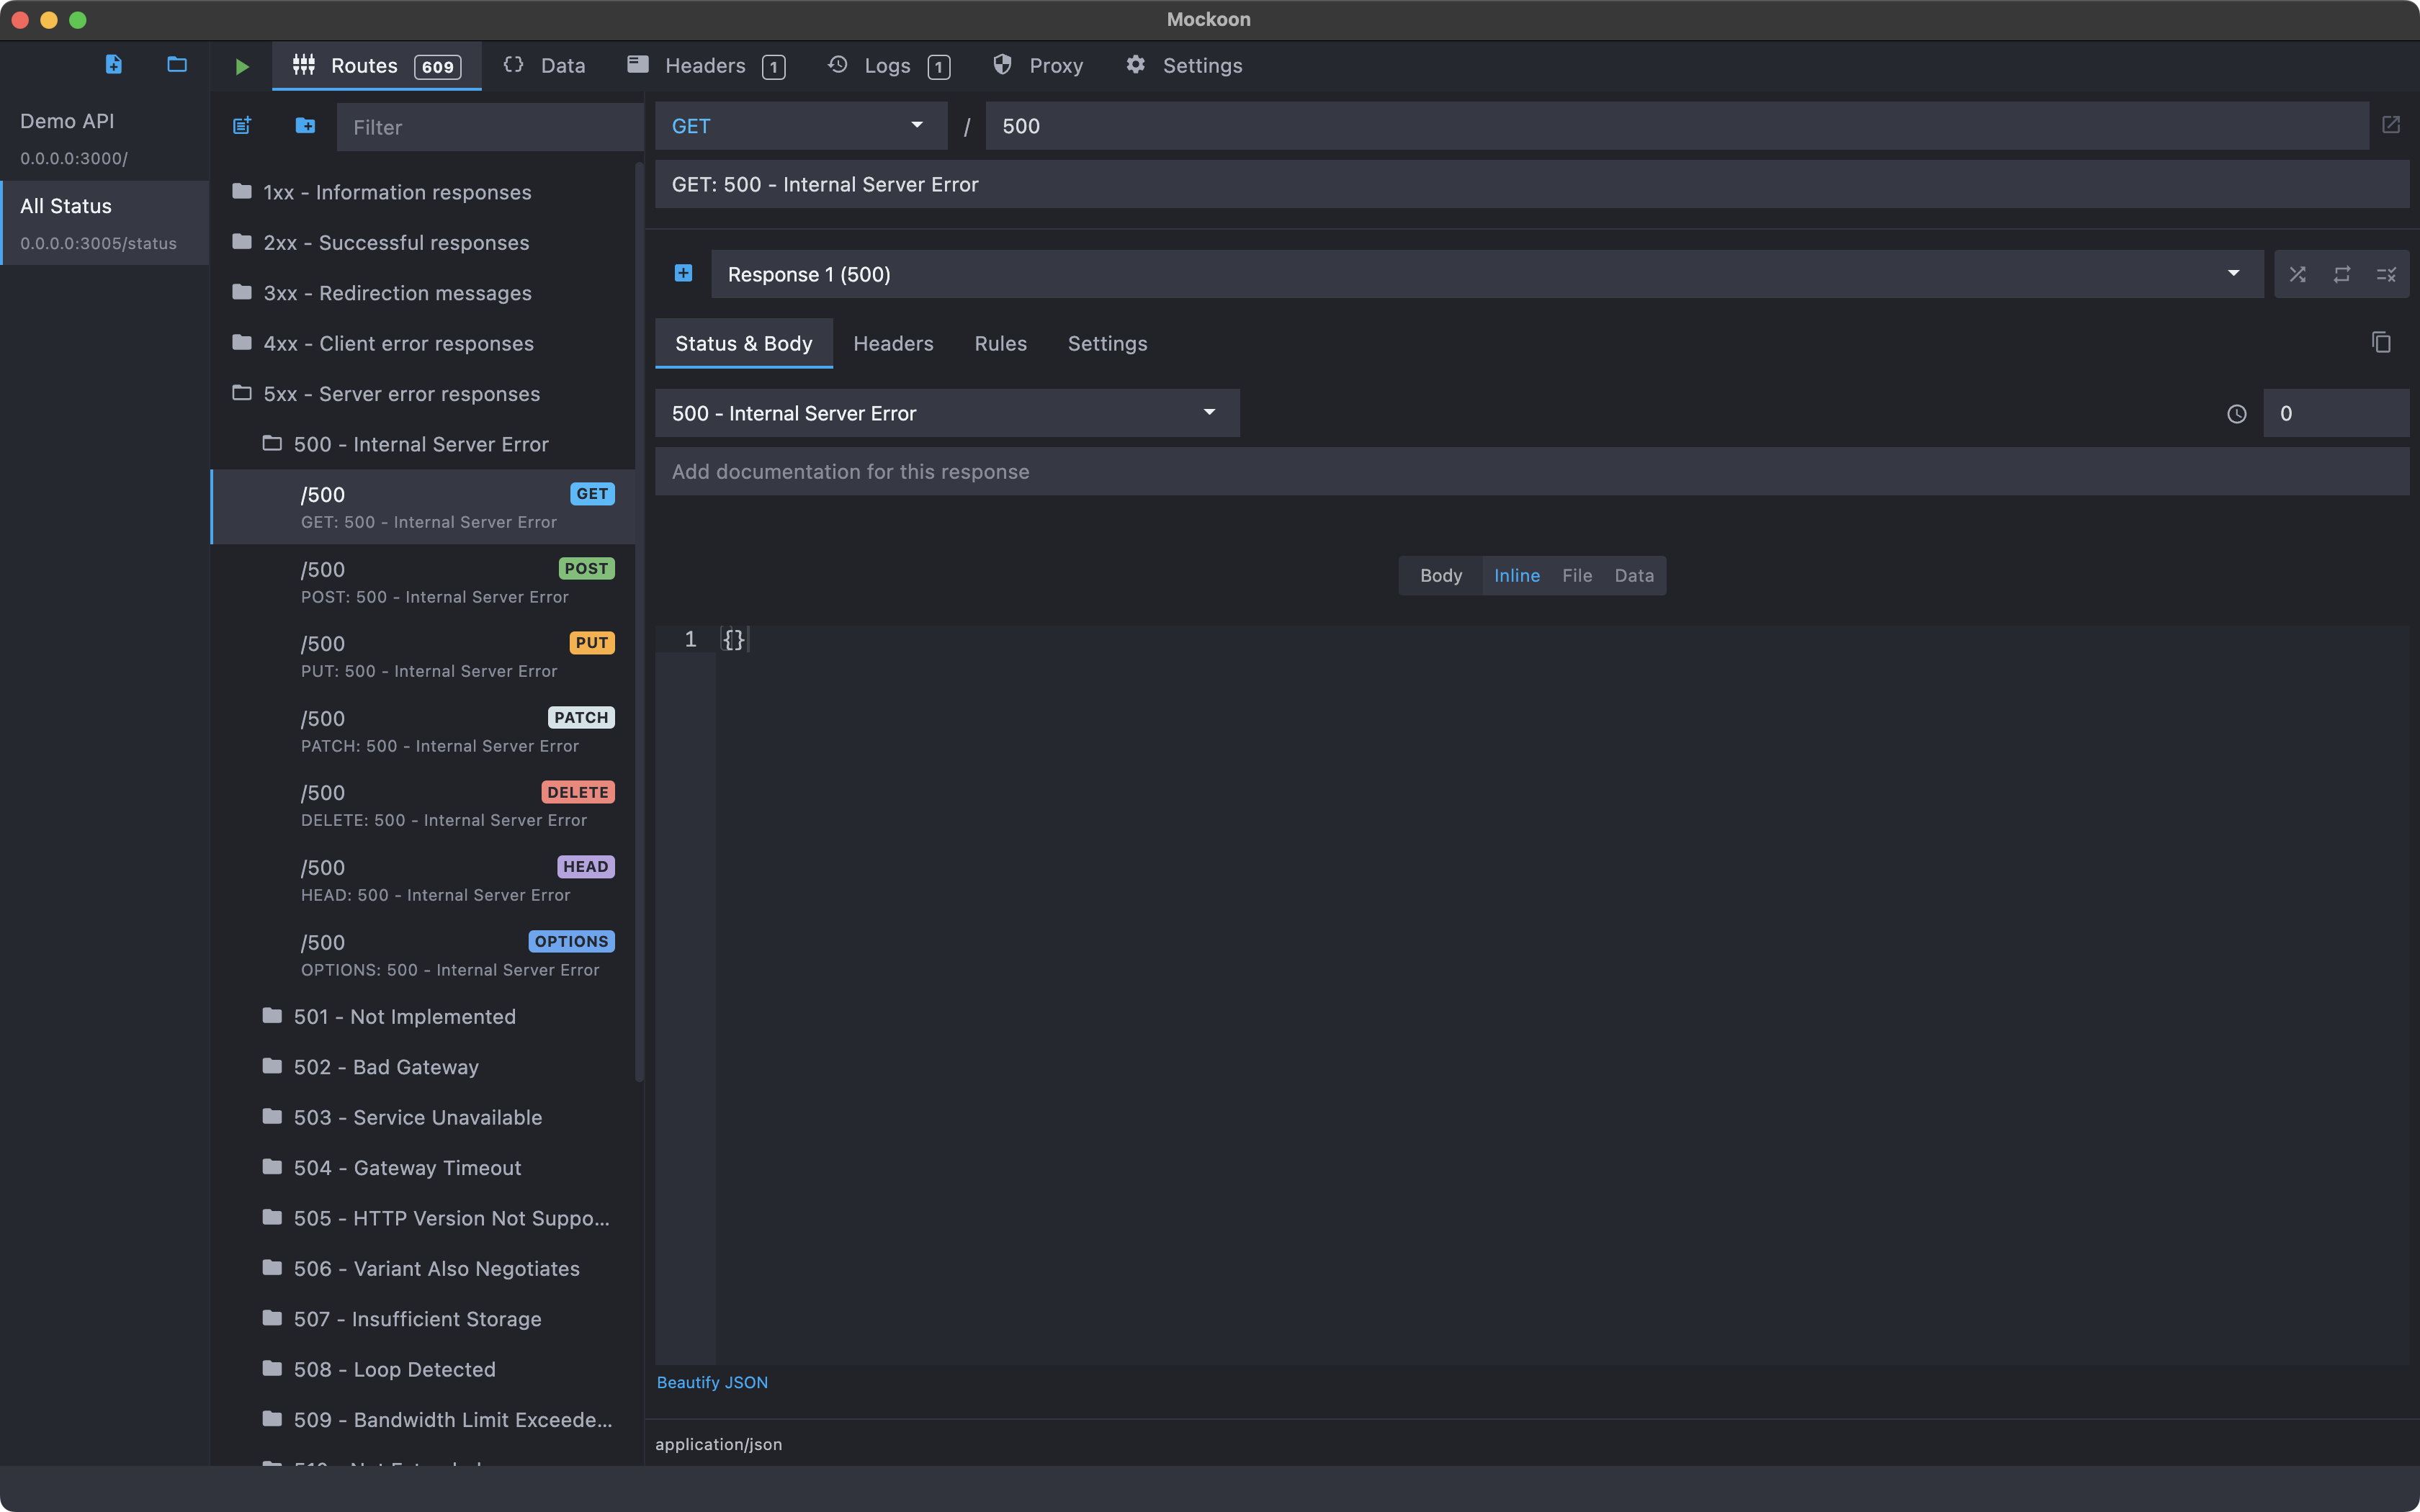The height and width of the screenshot is (1512, 2420).
Task: Start the server with the play icon
Action: [241, 66]
